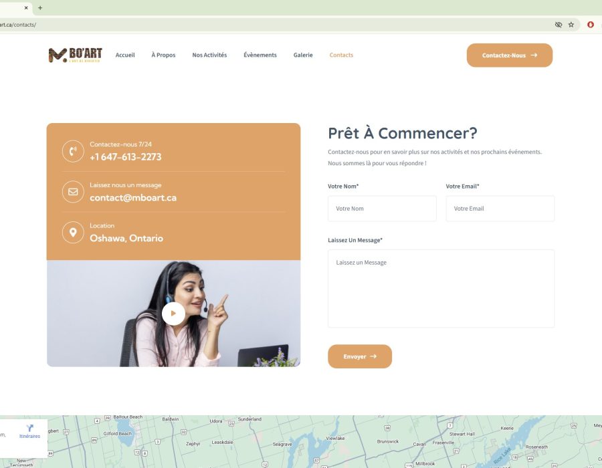Screen dimensions: 602x468
Task: Click the Laissez un Message textarea
Action: coord(441,288)
